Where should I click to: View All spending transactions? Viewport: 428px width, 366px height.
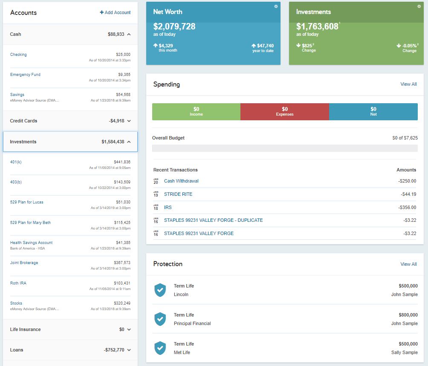coord(408,84)
